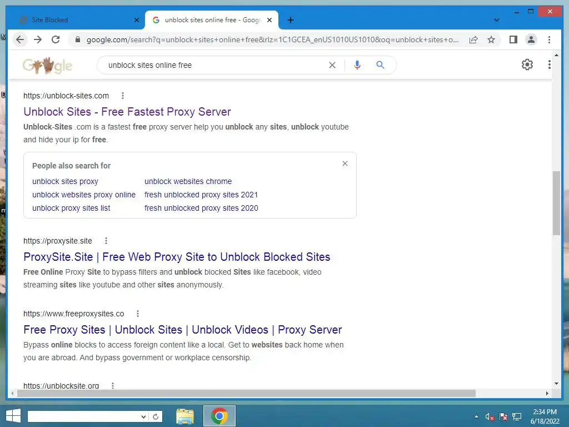Screen dimensions: 569x427
Task: Open Google apps vertical dots menu
Action: click(x=549, y=64)
